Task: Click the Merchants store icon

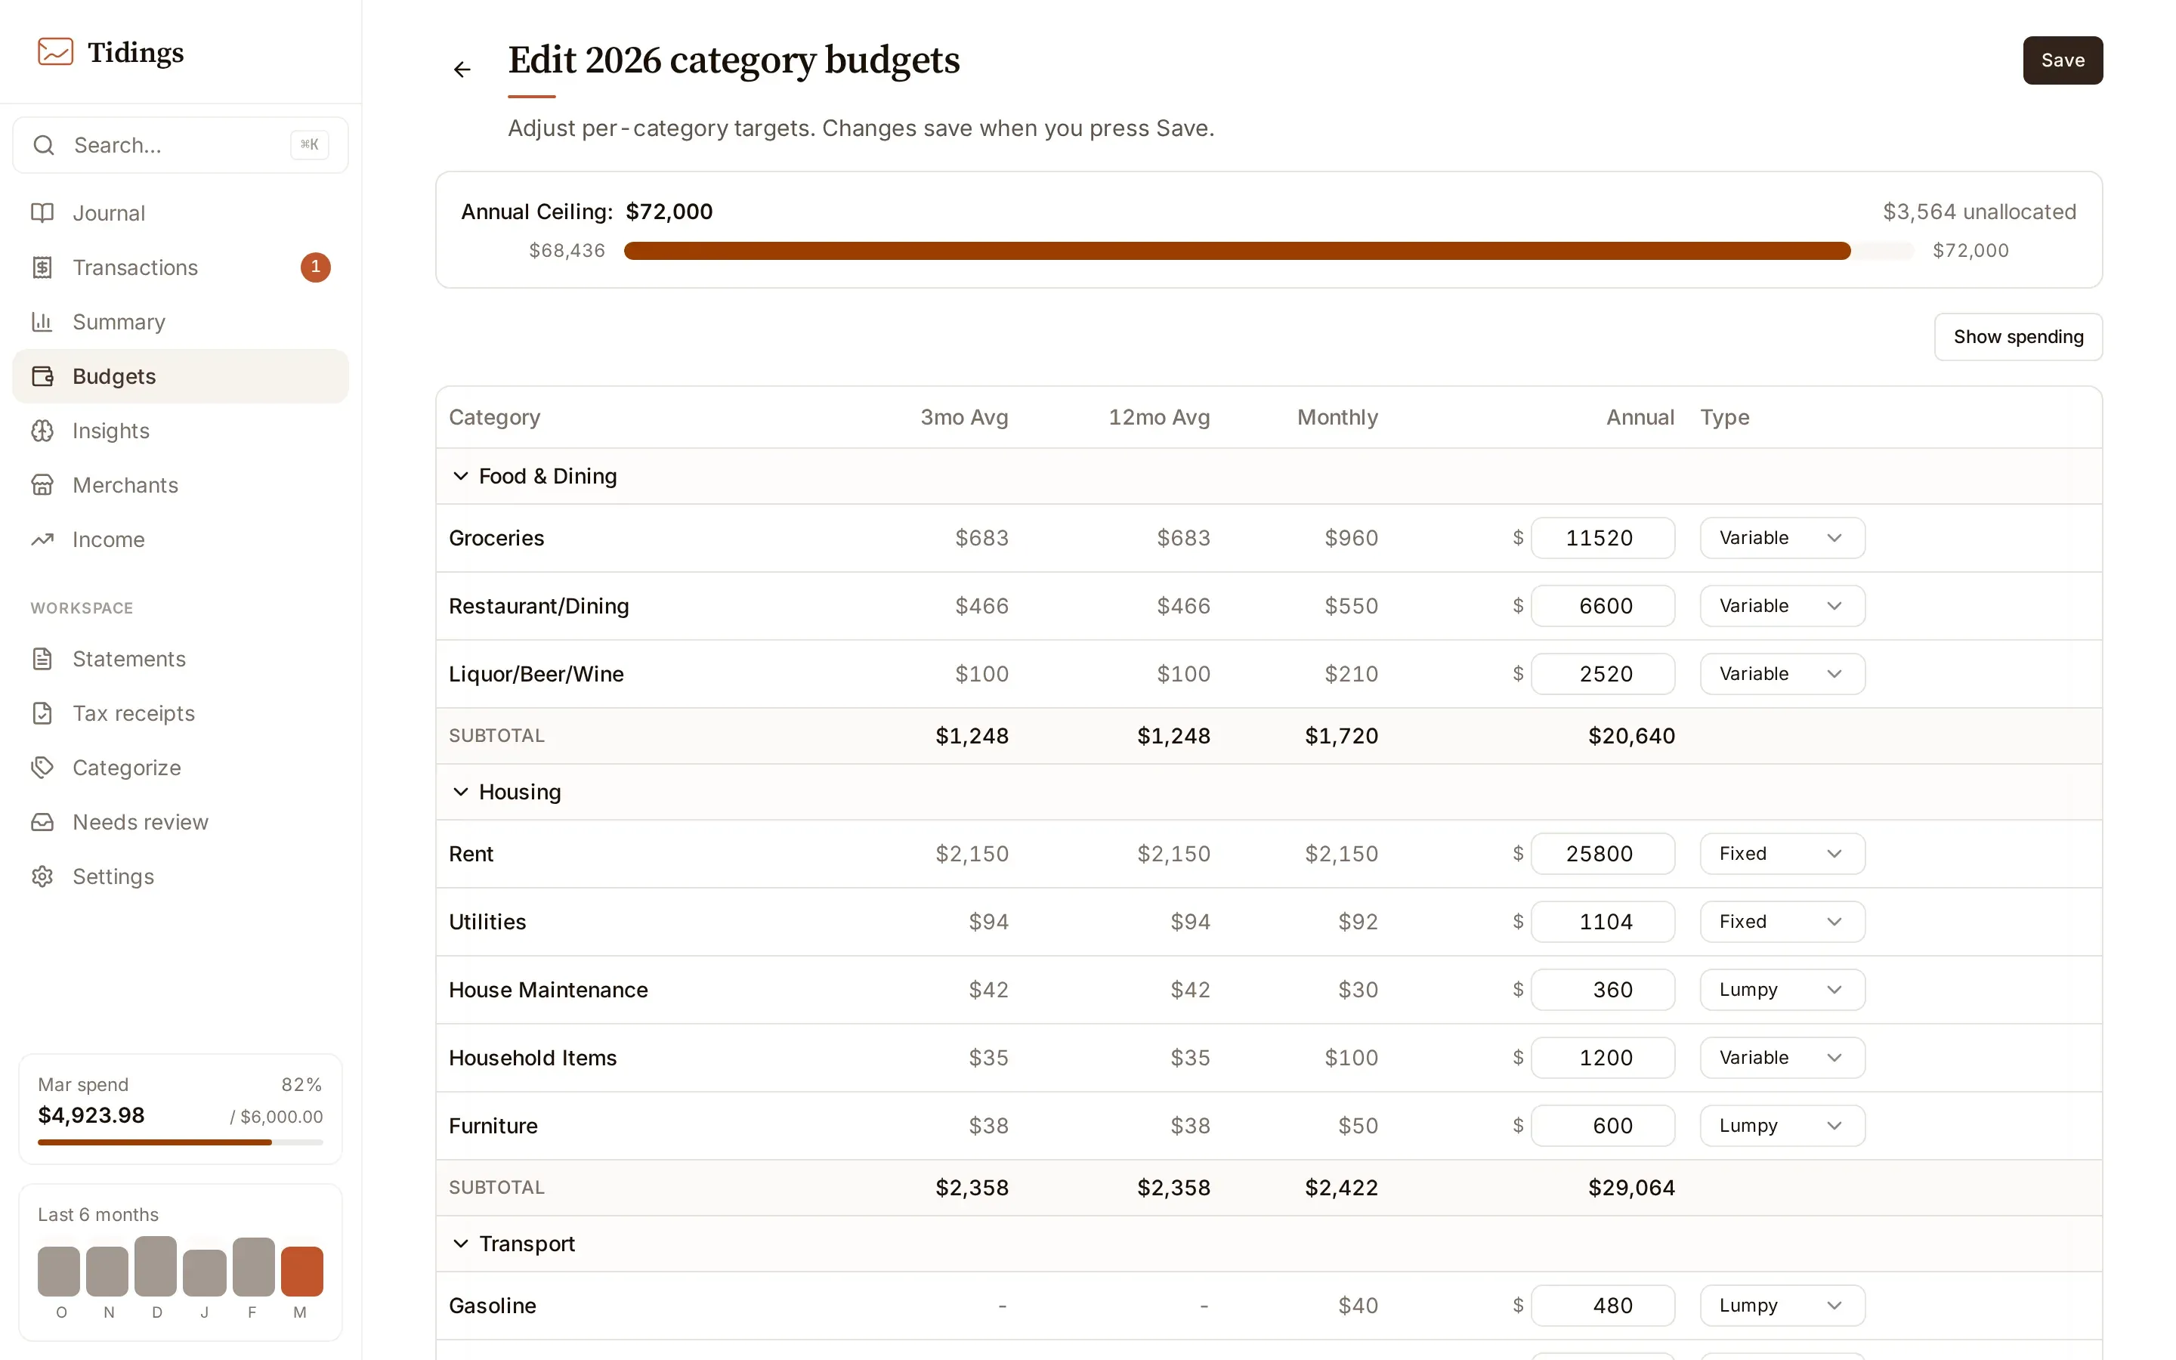Action: point(42,485)
